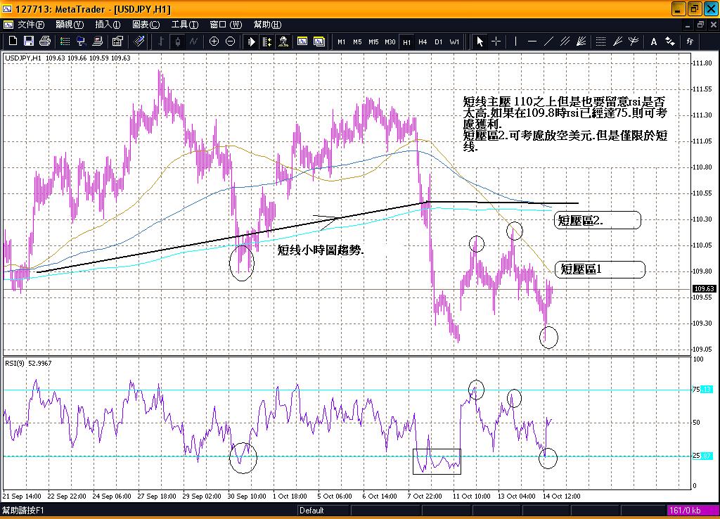The height and width of the screenshot is (519, 720).
Task: Select the Gann fan tool
Action: coord(581,41)
